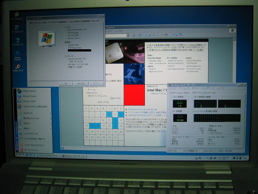Open the 'Windows XP on an Intel Mac' link

(141, 110)
